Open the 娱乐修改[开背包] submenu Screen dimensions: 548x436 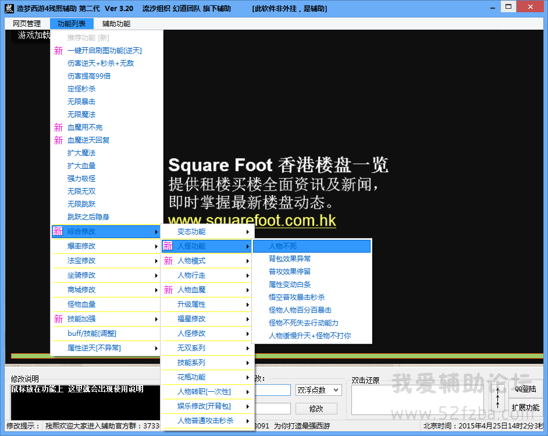click(207, 407)
